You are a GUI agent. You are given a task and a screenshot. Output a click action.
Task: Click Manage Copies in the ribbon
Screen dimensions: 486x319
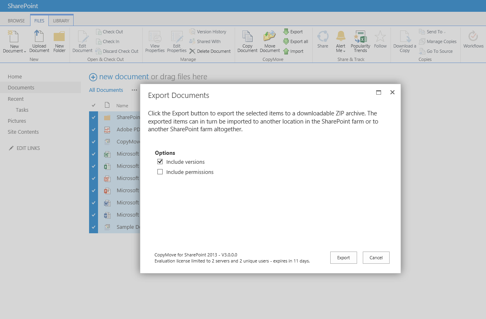(438, 41)
